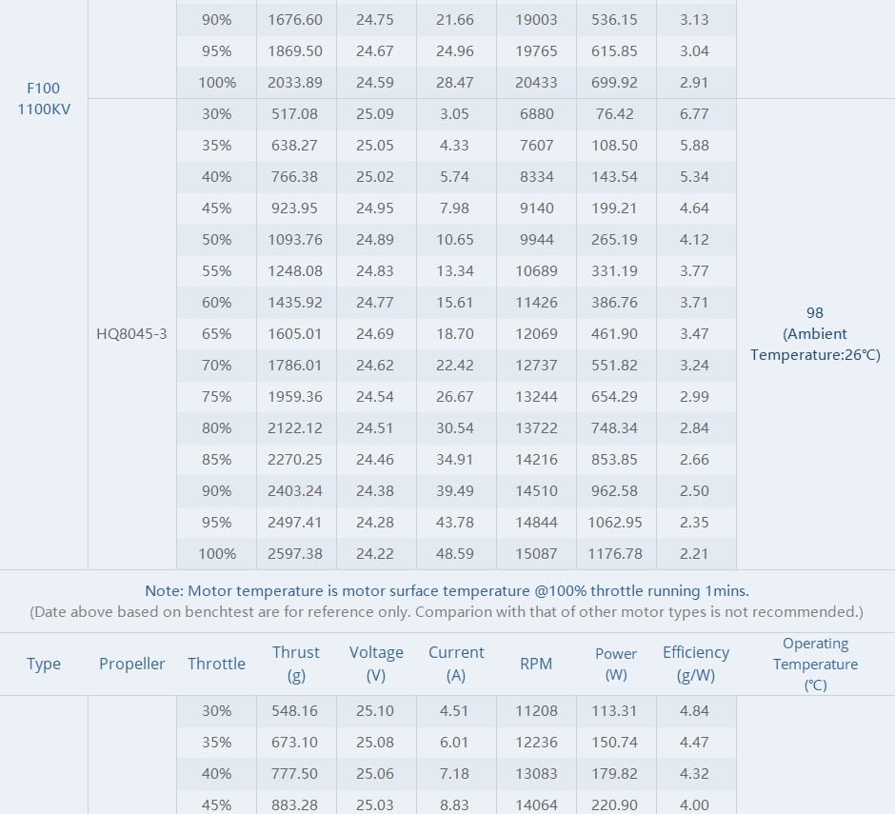Screen dimensions: 895x814
Task: Click the 98 ambient temperature cell
Action: pyautogui.click(x=815, y=334)
